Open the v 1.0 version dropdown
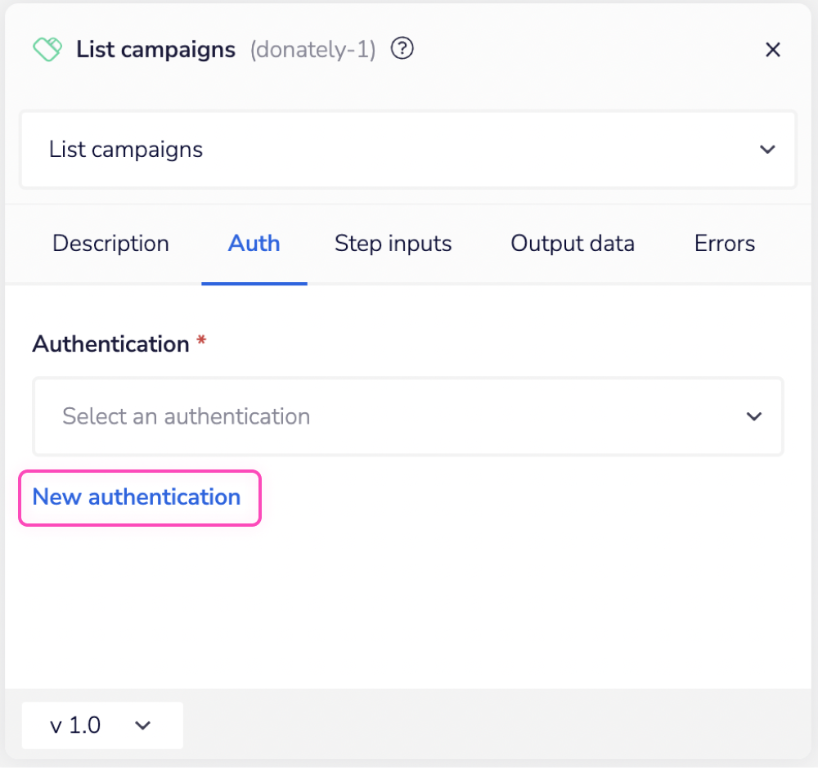The width and height of the screenshot is (818, 768). pyautogui.click(x=101, y=725)
